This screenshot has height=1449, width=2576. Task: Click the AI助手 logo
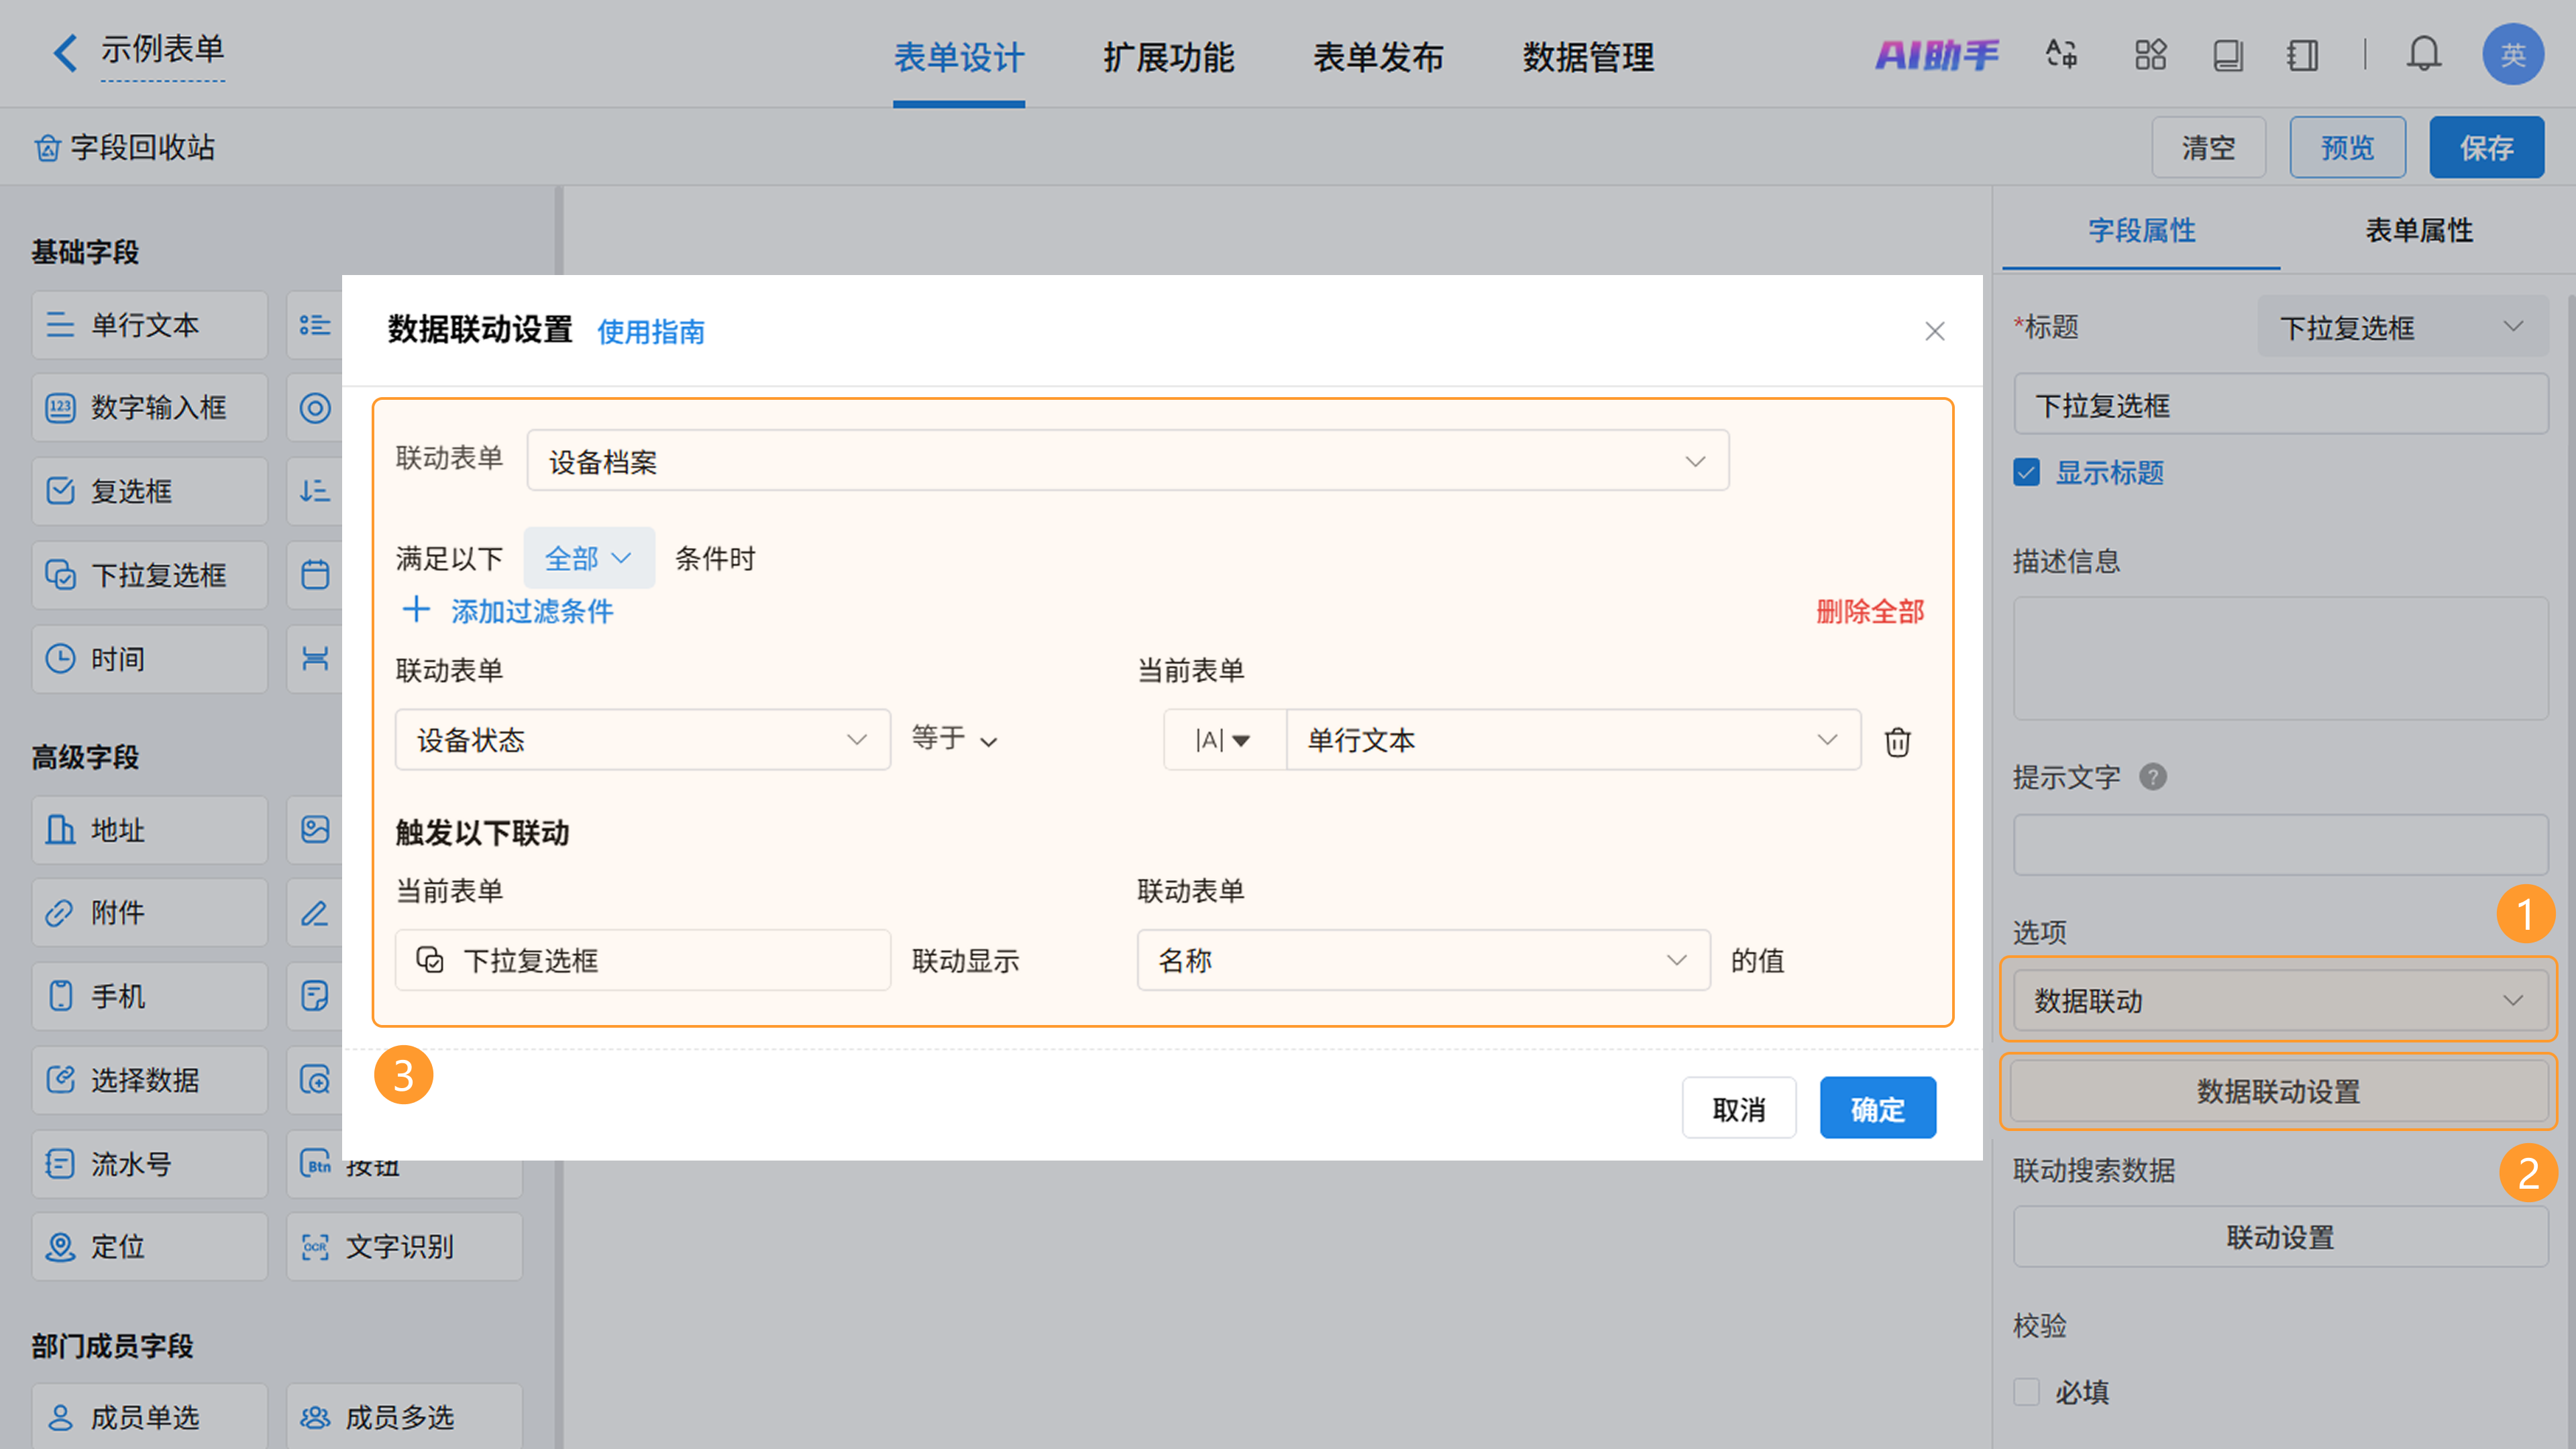pyautogui.click(x=1937, y=55)
